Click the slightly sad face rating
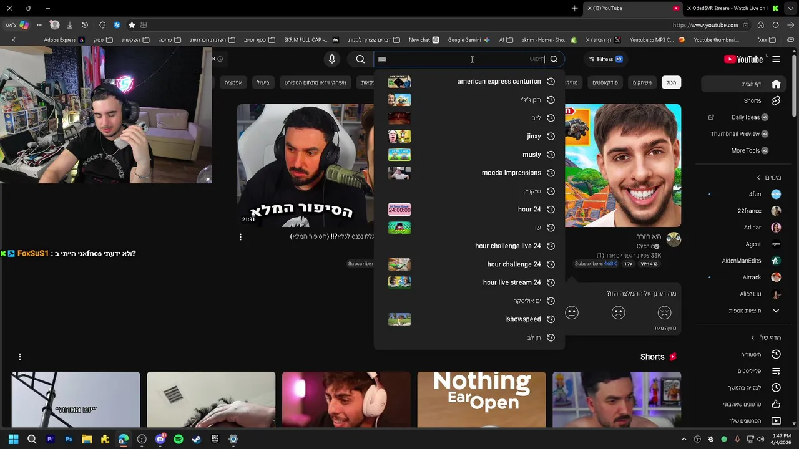799x449 pixels. tap(618, 312)
